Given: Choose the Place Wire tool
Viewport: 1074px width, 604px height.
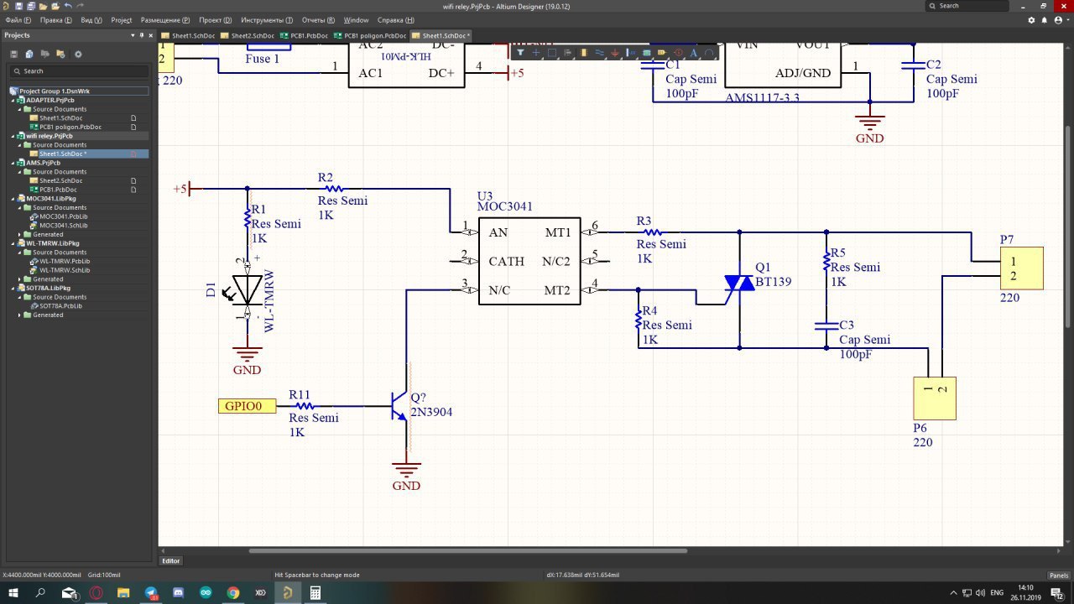Looking at the screenshot, I should [x=600, y=53].
